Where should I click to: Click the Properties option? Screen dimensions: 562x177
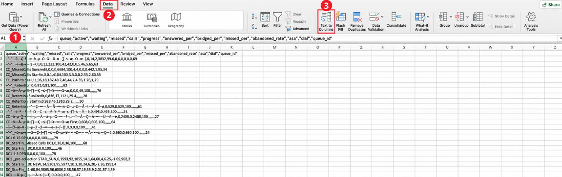click(66, 21)
